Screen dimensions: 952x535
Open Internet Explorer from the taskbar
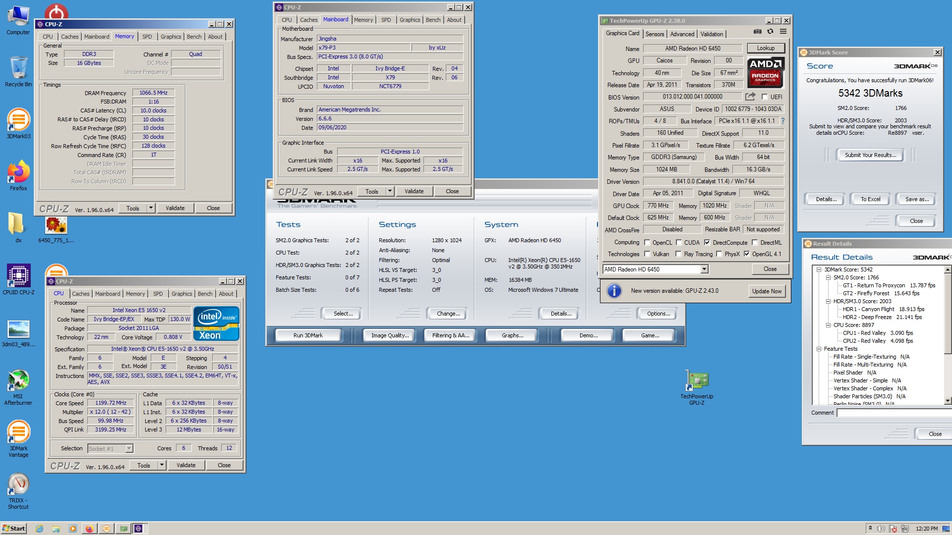(x=40, y=529)
